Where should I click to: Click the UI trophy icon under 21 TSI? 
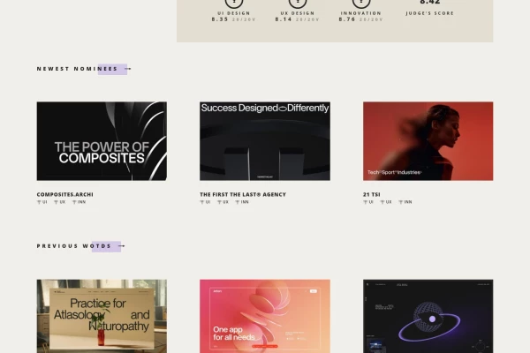[x=365, y=202]
